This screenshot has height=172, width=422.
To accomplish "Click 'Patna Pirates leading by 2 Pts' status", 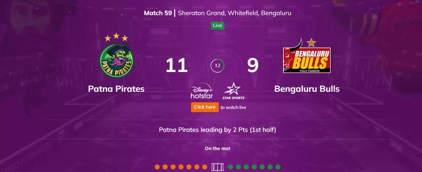I will (217, 130).
